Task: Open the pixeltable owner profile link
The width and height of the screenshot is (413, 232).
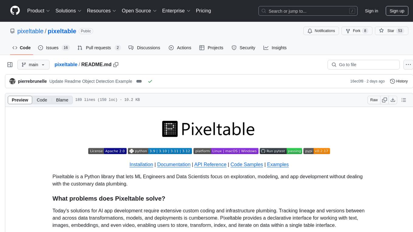Action: [x=30, y=31]
